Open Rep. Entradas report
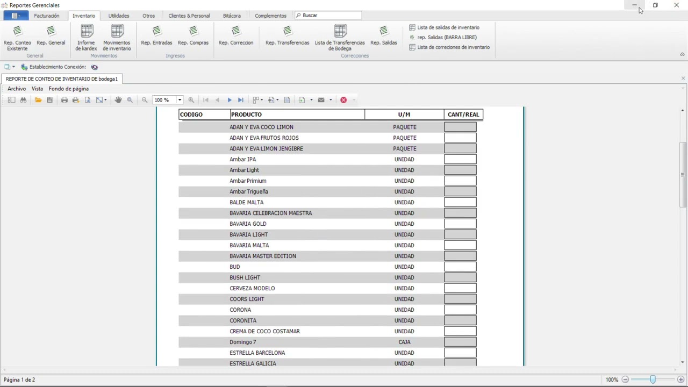 [x=156, y=35]
